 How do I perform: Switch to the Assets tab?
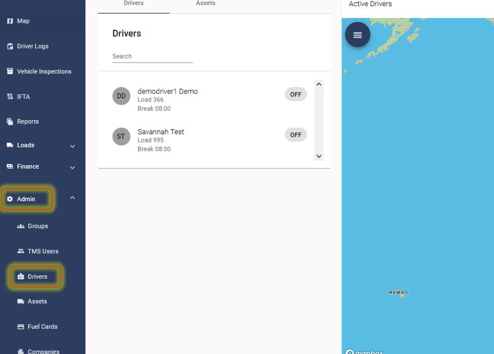point(205,4)
